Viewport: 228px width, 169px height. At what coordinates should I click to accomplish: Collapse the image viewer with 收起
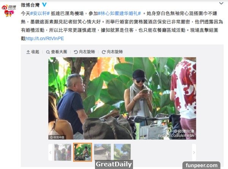click(x=33, y=52)
